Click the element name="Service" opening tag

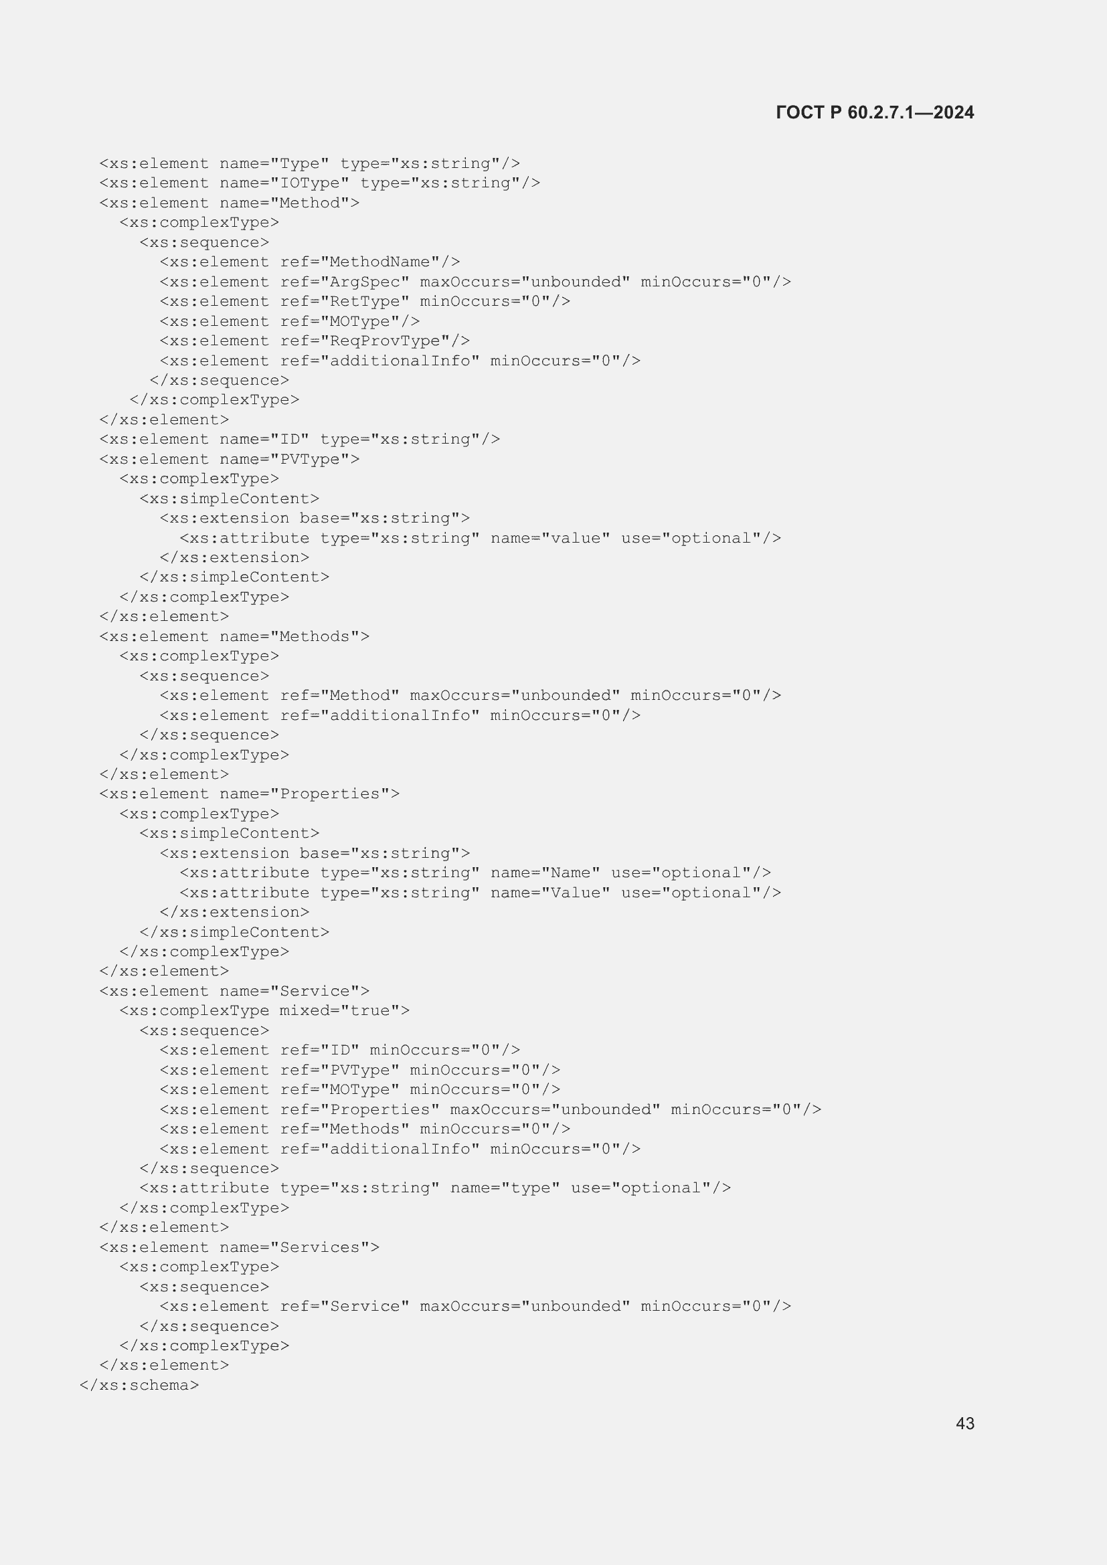pyautogui.click(x=234, y=991)
